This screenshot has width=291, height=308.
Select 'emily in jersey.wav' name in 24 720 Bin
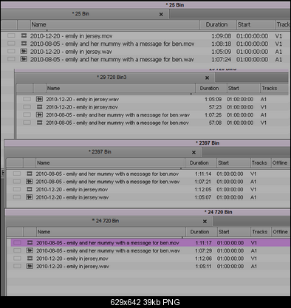pos(73,267)
